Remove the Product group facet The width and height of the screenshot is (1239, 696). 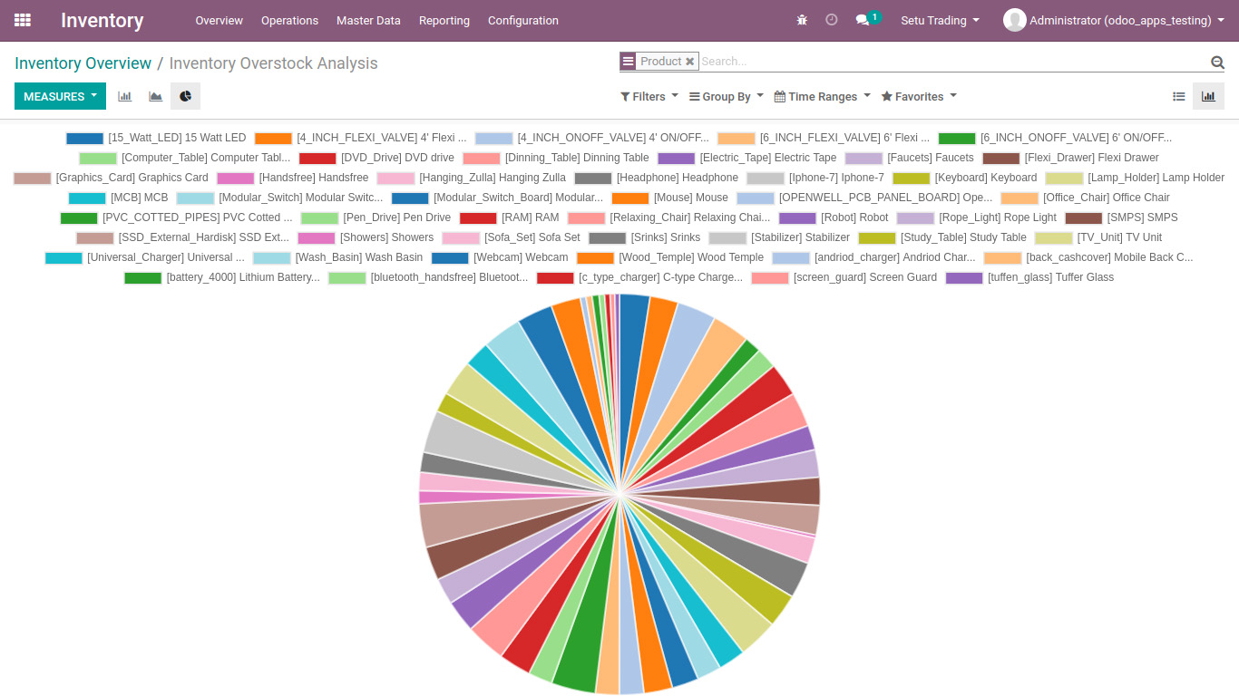click(x=689, y=62)
